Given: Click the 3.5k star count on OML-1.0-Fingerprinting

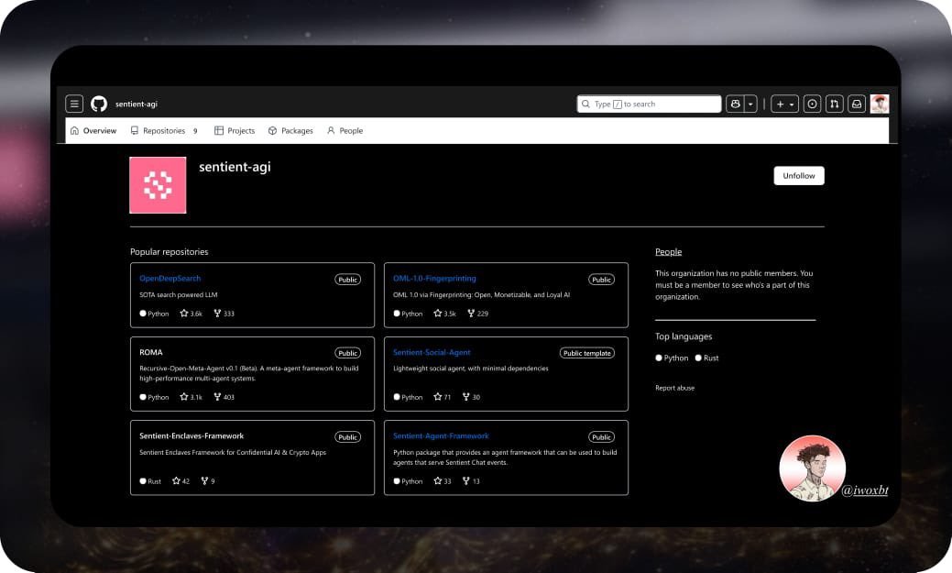Looking at the screenshot, I should coord(444,314).
